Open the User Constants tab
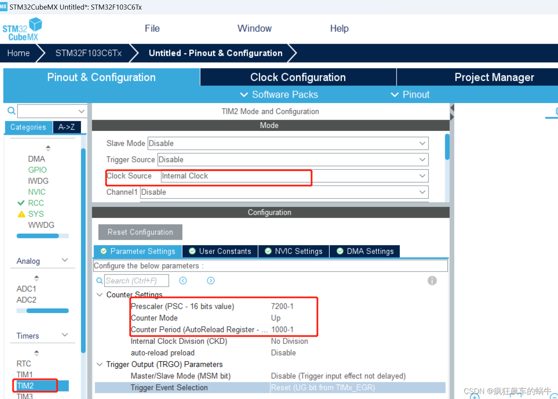 click(220, 251)
